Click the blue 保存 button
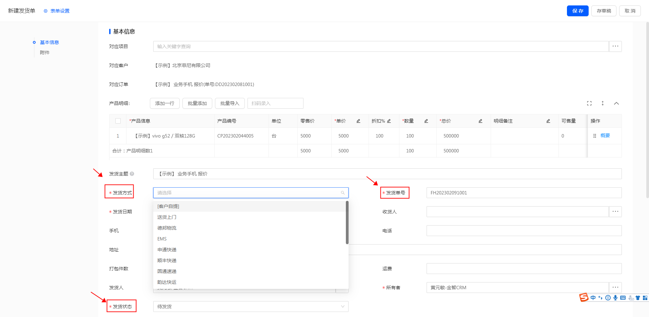 coord(577,11)
